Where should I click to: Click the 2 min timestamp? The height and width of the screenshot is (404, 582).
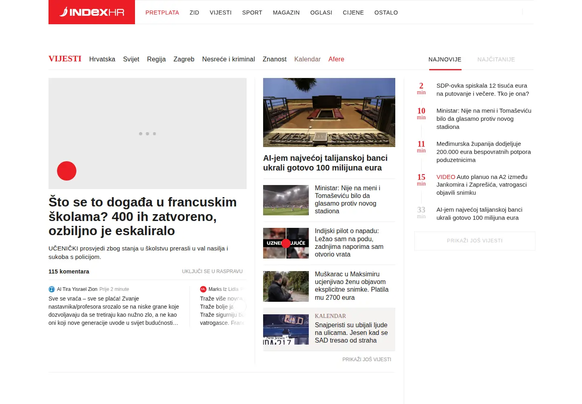coord(421,88)
